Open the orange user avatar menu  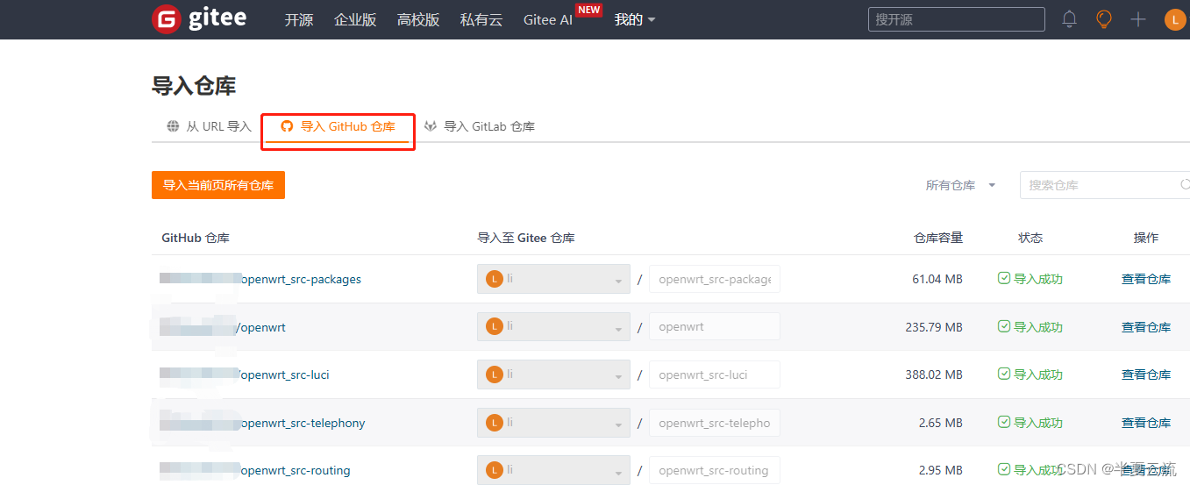click(1175, 19)
